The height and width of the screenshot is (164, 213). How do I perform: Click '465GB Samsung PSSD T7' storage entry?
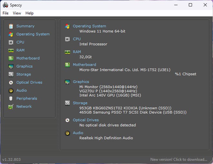point(133,112)
